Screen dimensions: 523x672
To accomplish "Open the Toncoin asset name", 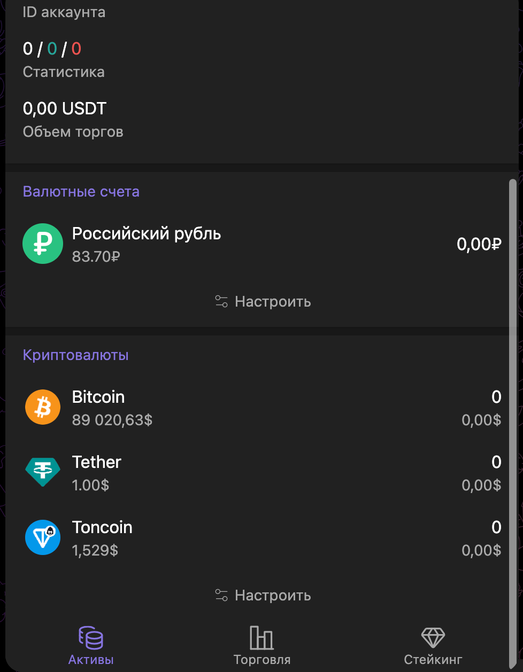I will pos(102,527).
